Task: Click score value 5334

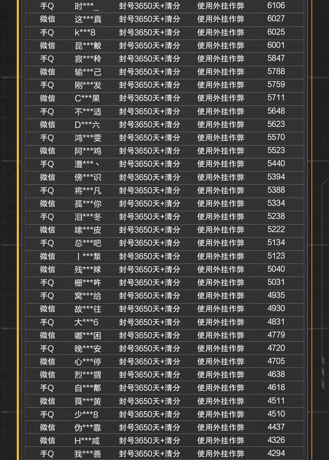Action: [276, 203]
